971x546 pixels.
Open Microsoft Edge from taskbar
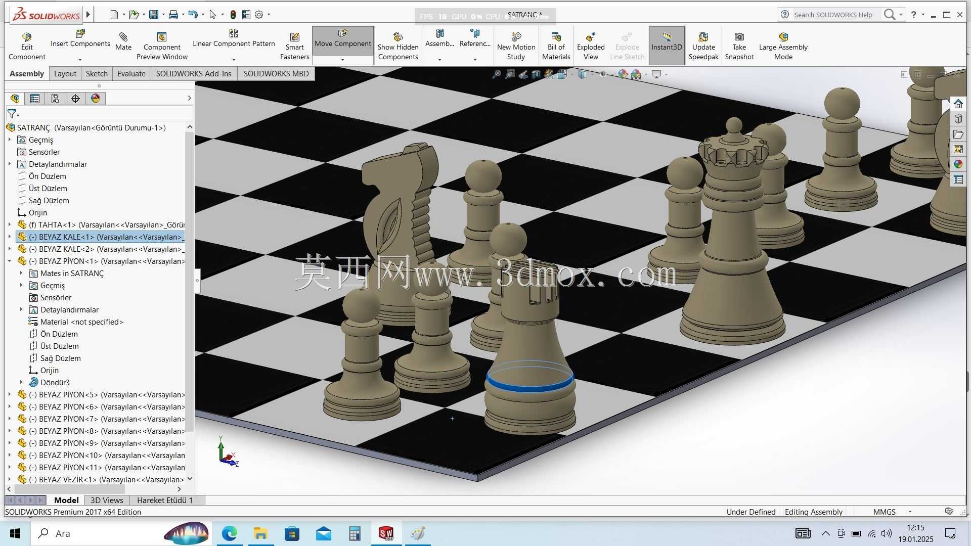coord(229,533)
